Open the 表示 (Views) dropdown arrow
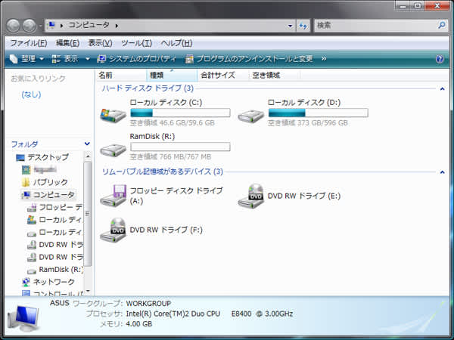454x340 pixels. coord(88,59)
